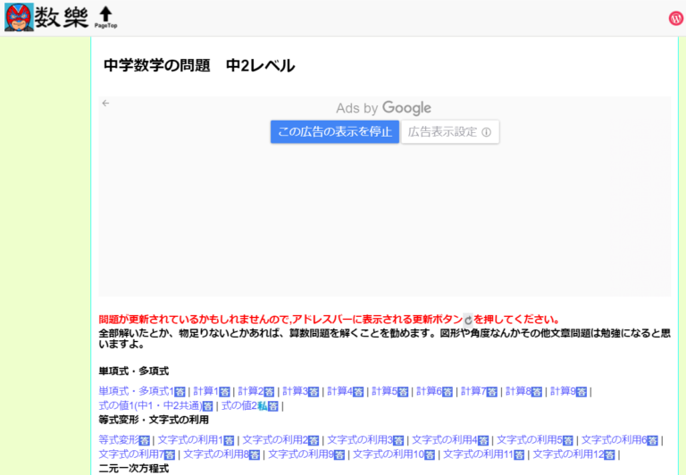Click the info icon on 広告表示設定
Image resolution: width=686 pixels, height=475 pixels.
click(x=486, y=132)
